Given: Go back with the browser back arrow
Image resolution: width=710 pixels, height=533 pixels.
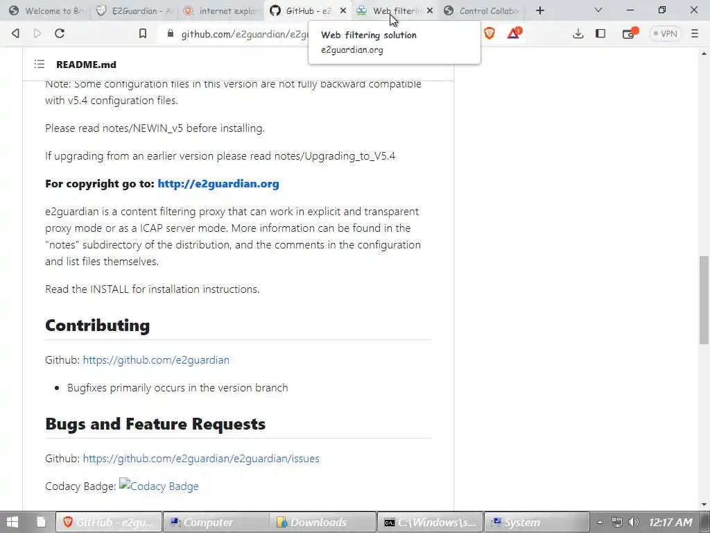Looking at the screenshot, I should (x=15, y=33).
